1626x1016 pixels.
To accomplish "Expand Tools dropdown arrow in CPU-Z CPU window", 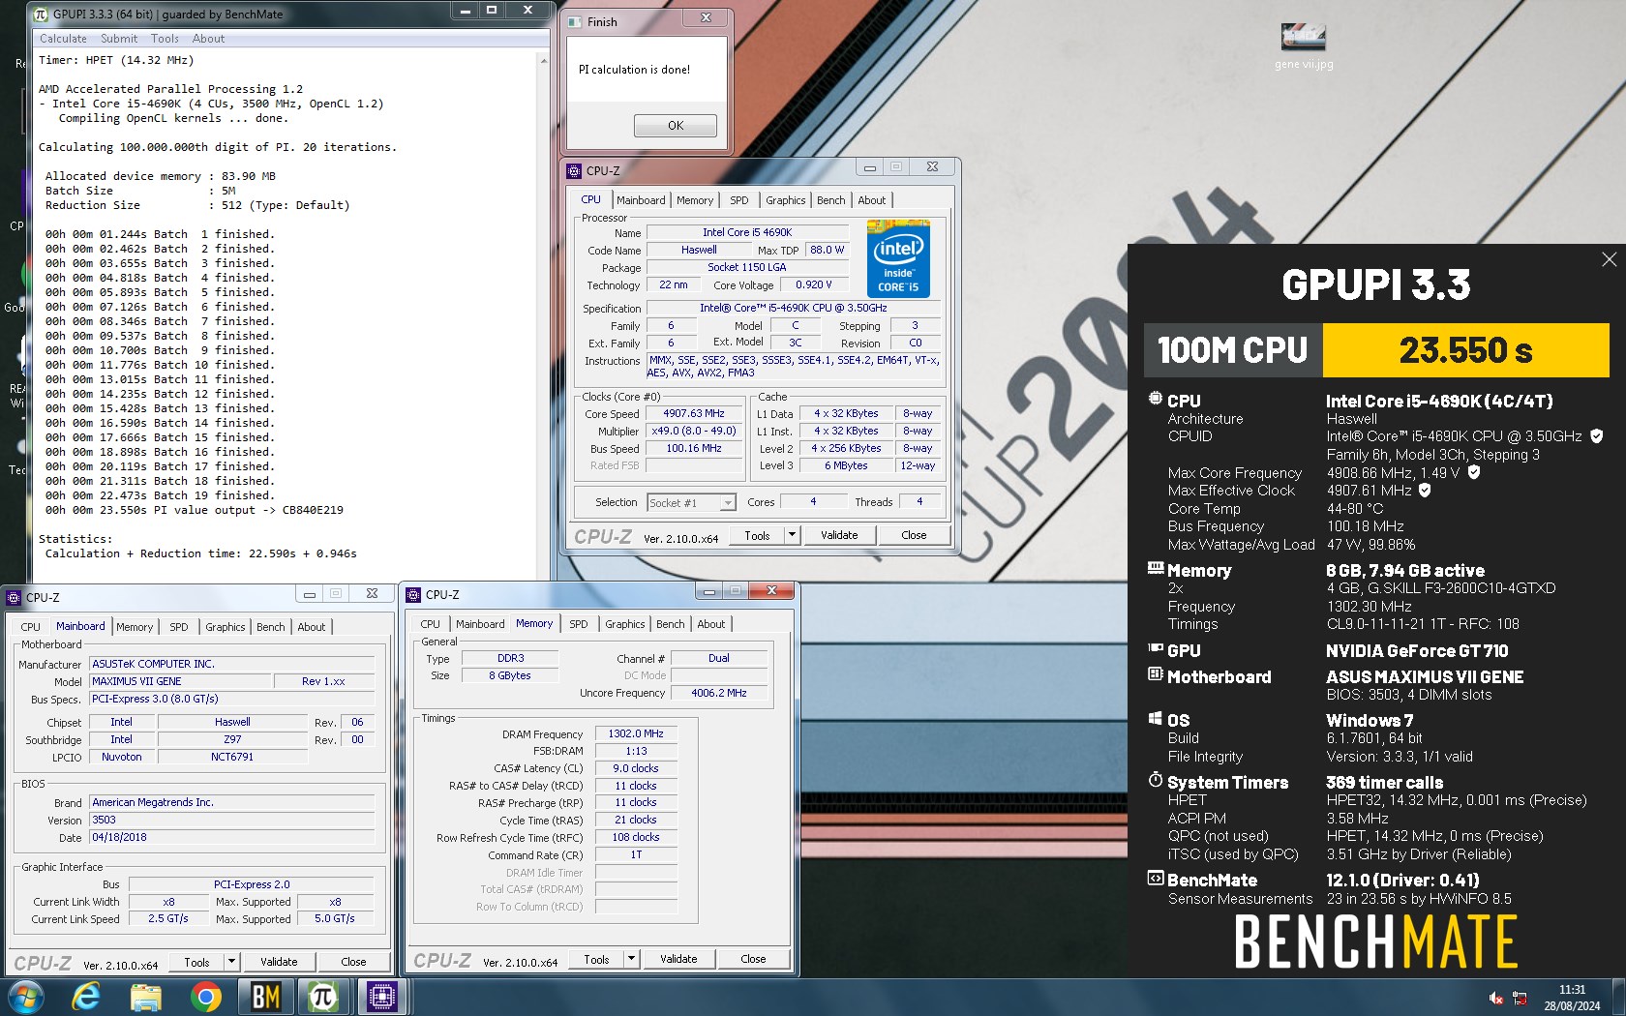I will point(792,535).
